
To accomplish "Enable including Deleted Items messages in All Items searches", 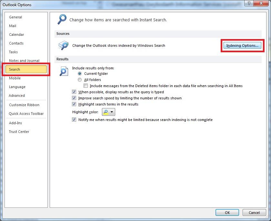I will (86, 85).
